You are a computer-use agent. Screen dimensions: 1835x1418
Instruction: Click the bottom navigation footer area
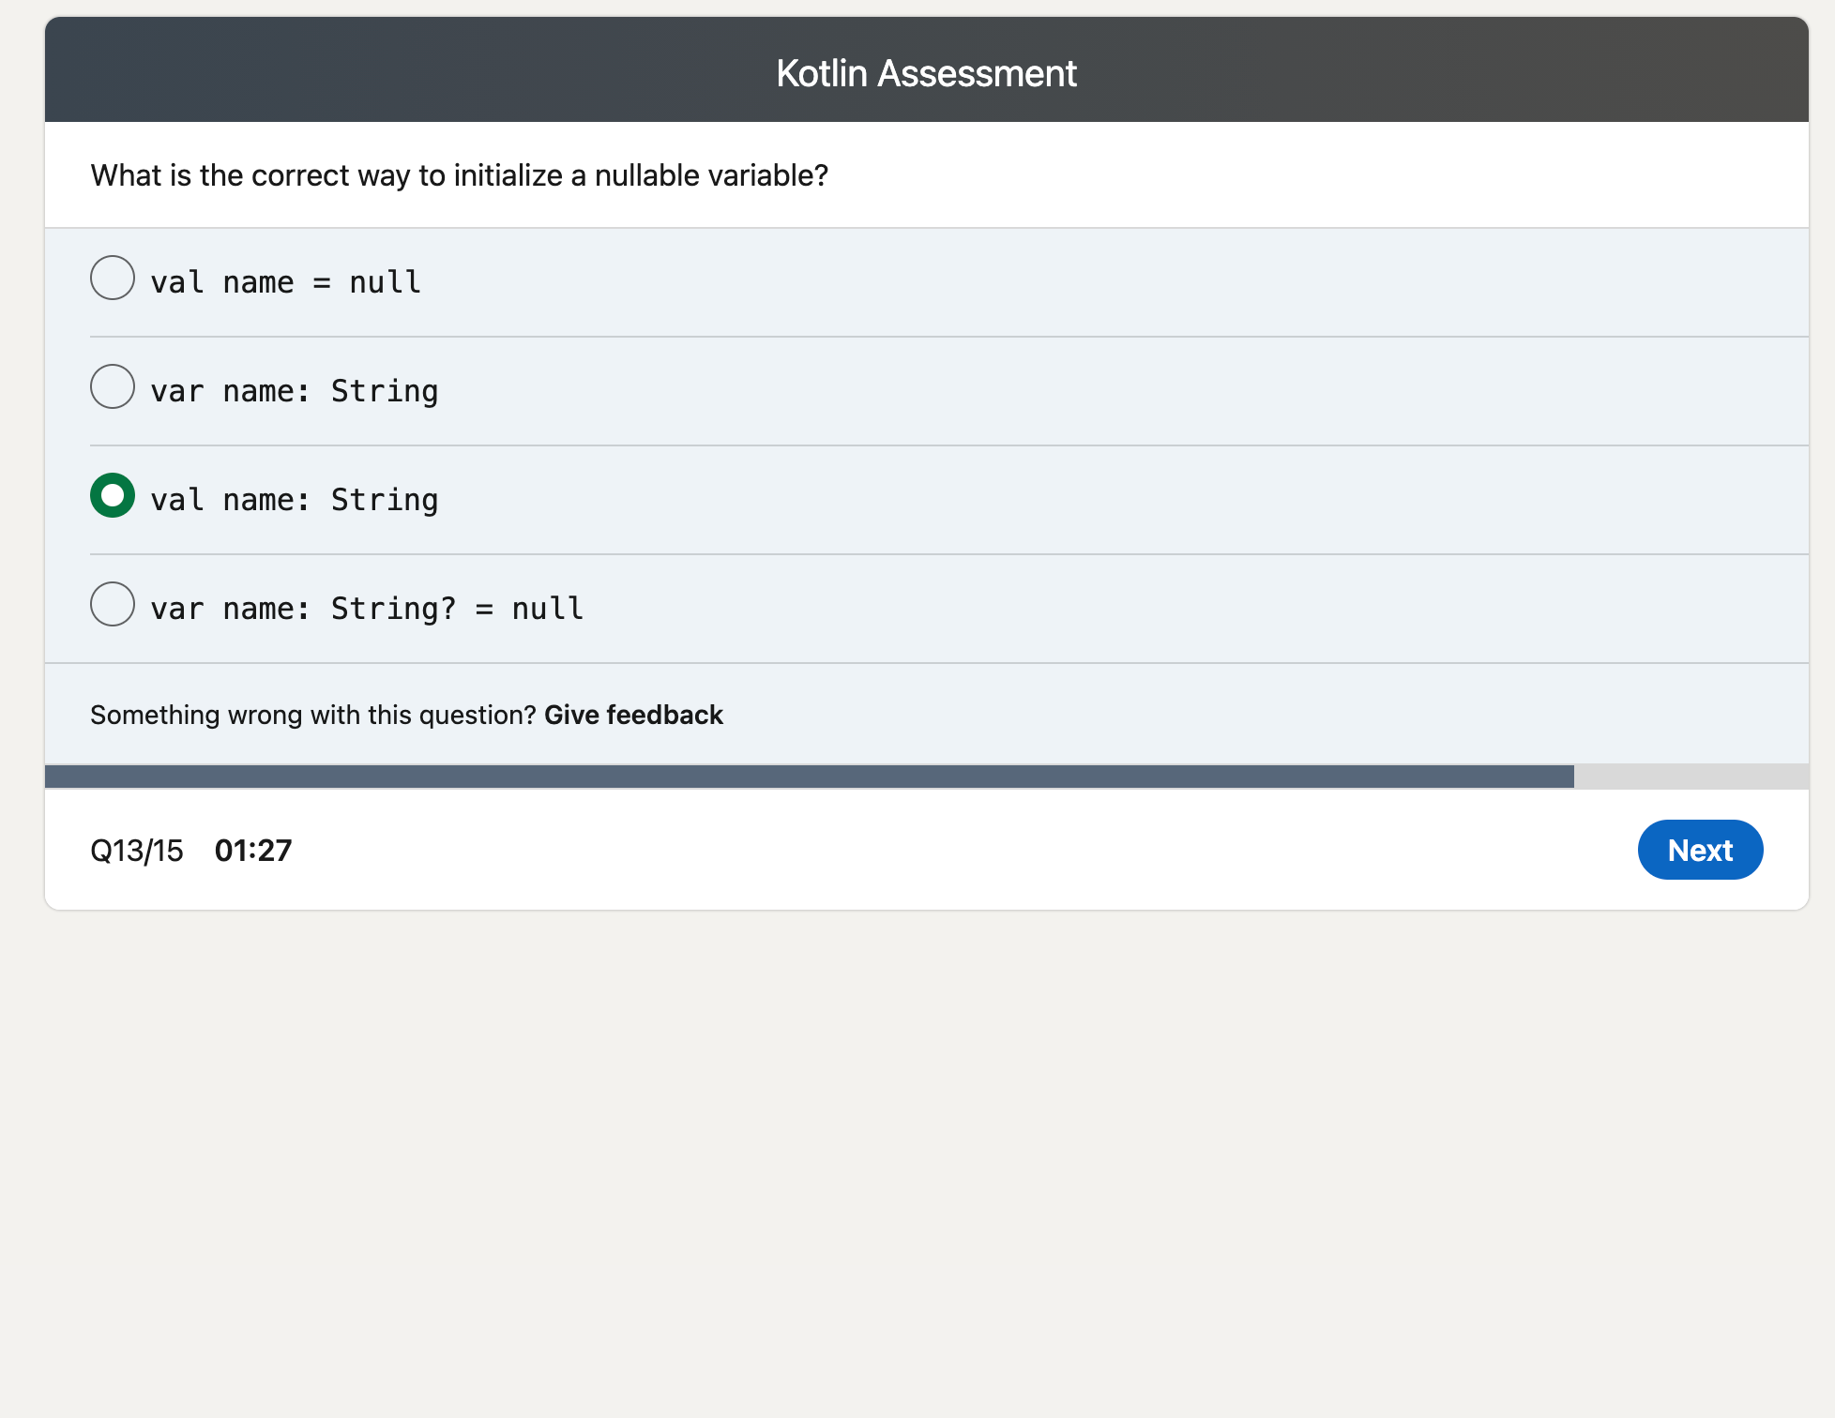(927, 850)
